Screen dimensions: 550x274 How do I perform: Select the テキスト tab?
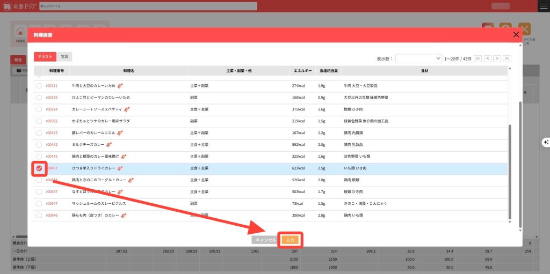point(45,56)
